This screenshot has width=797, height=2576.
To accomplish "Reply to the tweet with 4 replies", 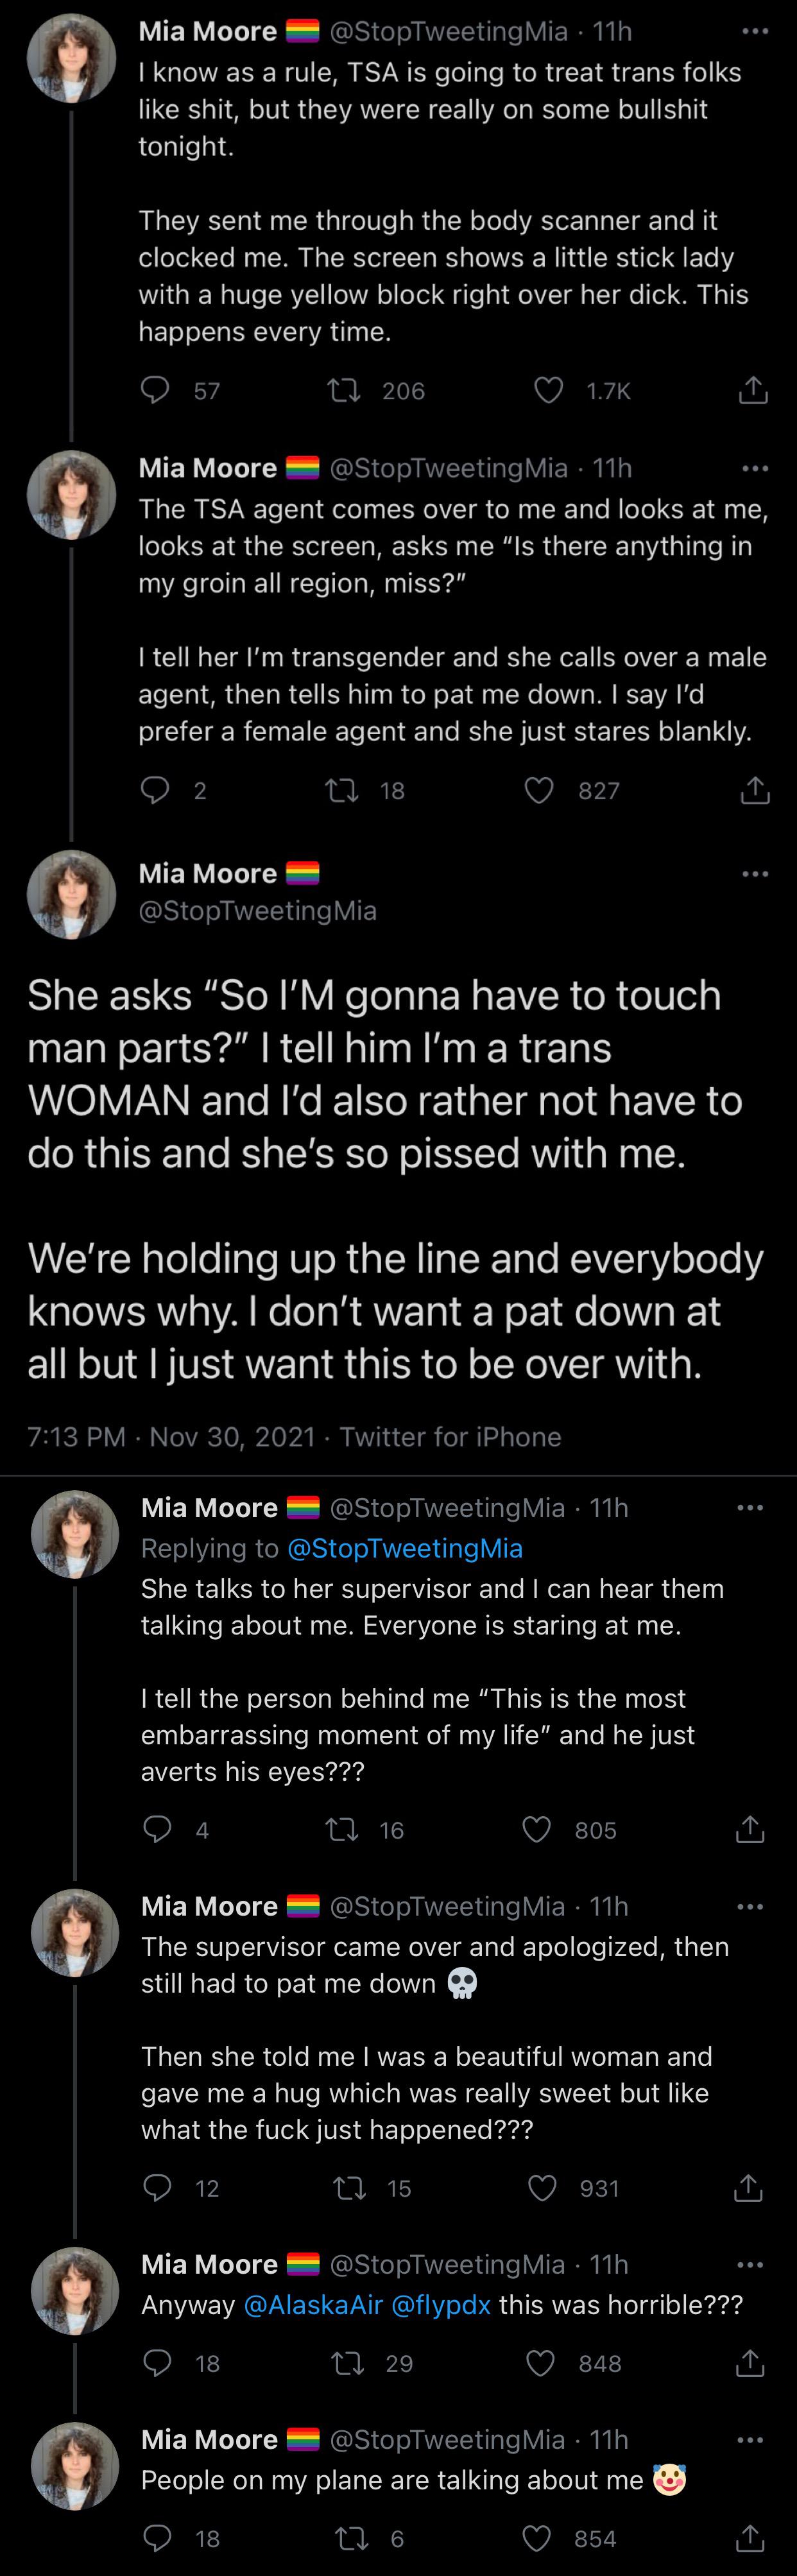I will point(158,1830).
